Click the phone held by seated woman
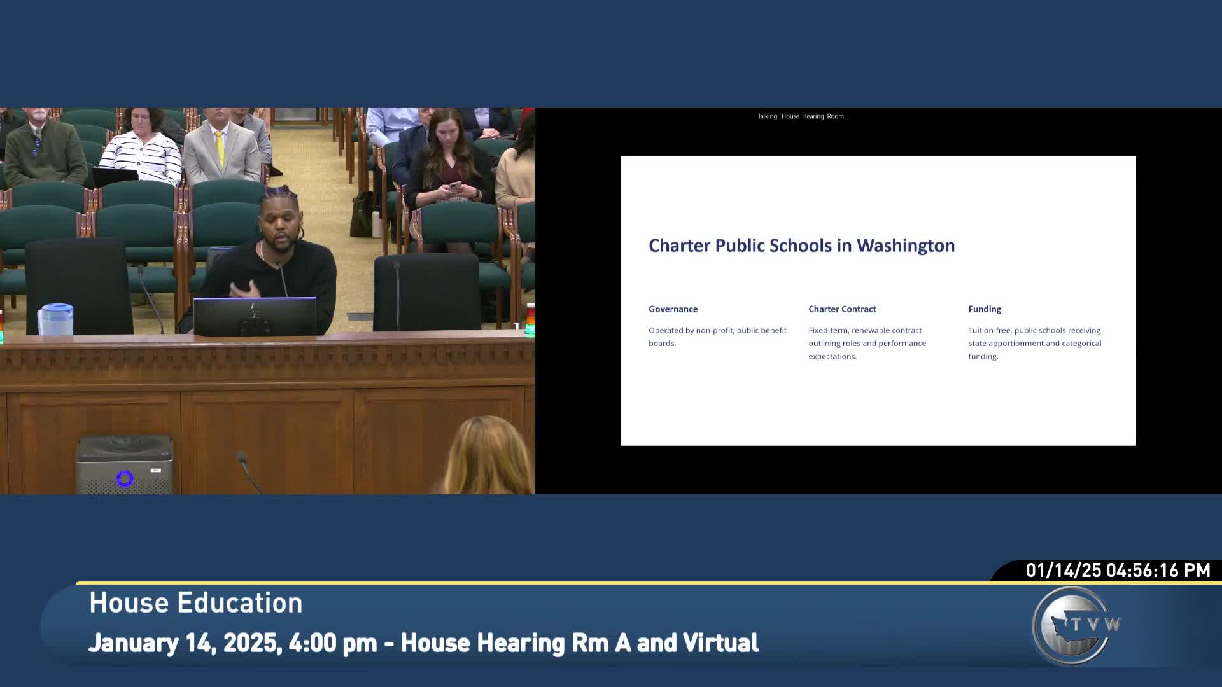Screen dimensions: 1222x687 (x=454, y=186)
